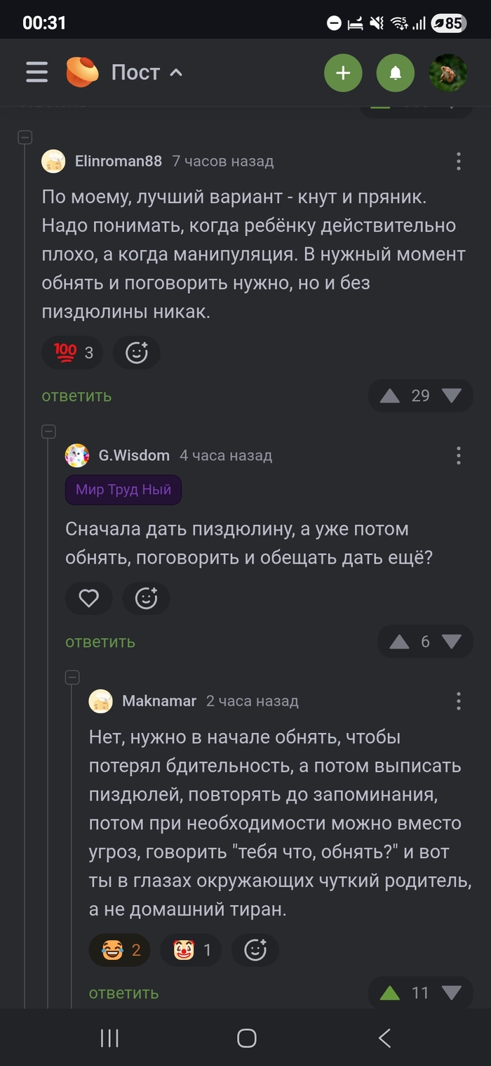
Task: Open the Мир Труд Ный community tag
Action: 123,490
